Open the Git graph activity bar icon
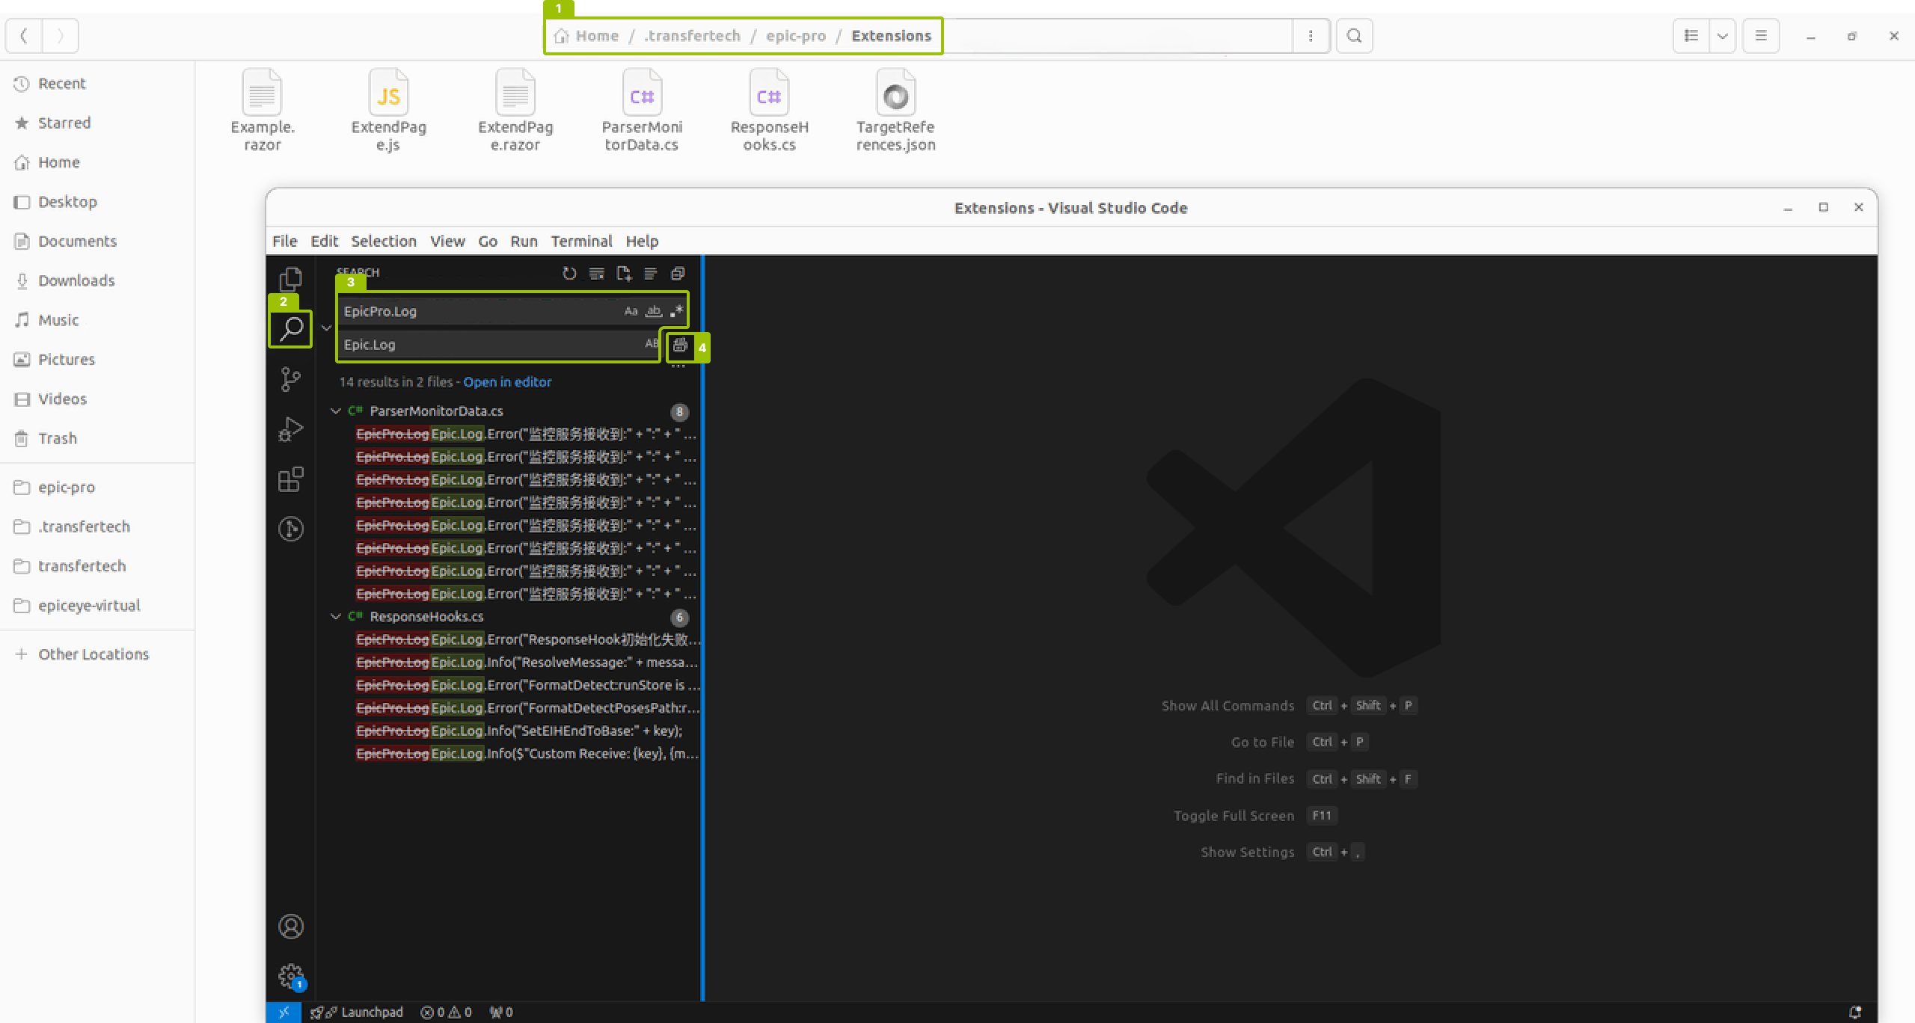 pyautogui.click(x=290, y=529)
